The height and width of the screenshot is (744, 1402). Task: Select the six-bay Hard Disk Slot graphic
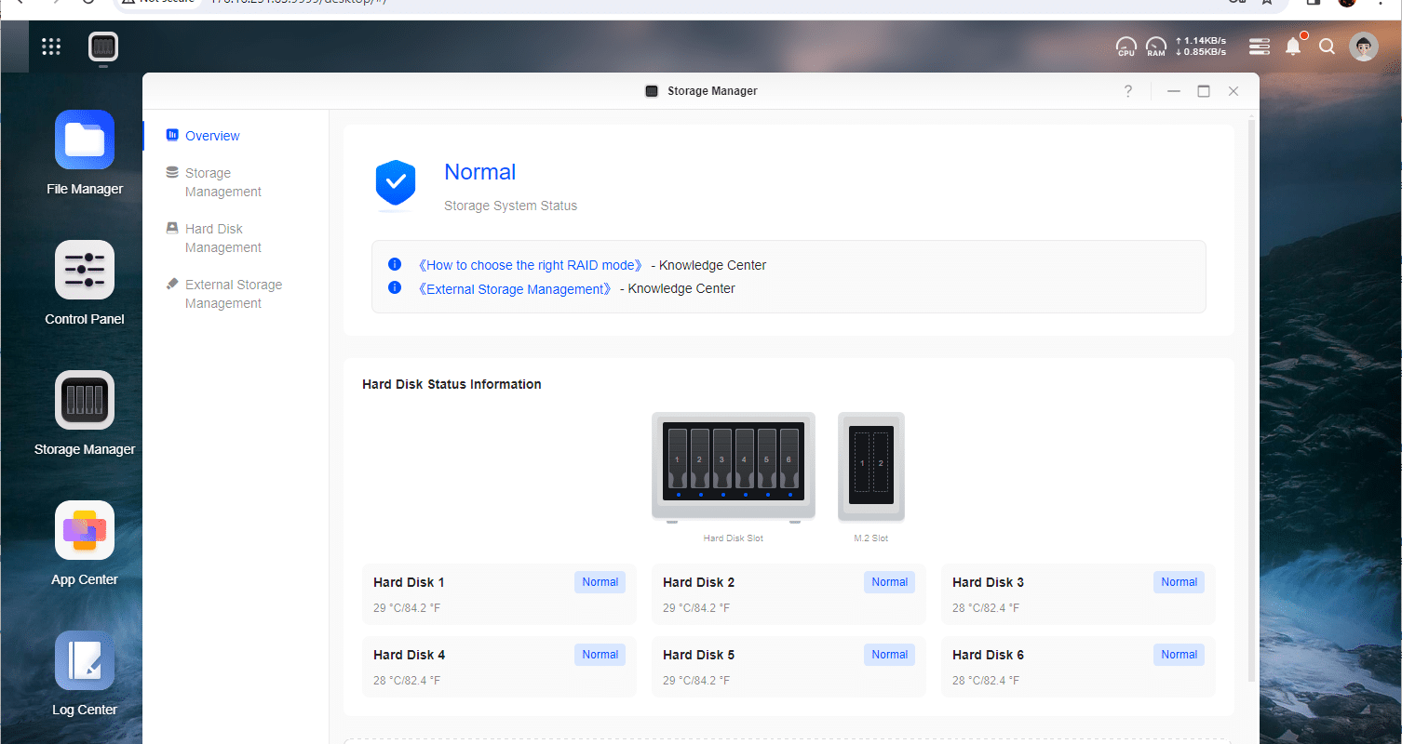click(x=734, y=466)
